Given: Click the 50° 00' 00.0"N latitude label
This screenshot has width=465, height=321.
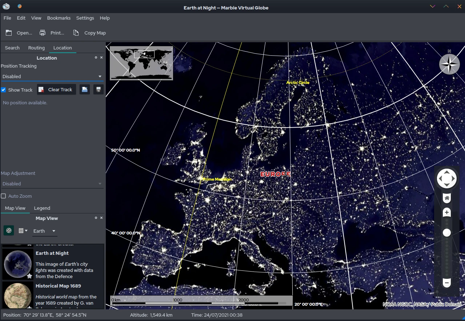Looking at the screenshot, I should point(125,150).
